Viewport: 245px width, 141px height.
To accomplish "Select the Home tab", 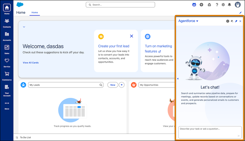I will (x=35, y=12).
